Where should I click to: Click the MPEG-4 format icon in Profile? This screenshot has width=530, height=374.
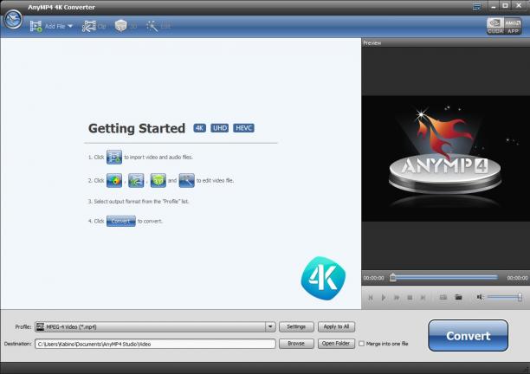click(41, 326)
